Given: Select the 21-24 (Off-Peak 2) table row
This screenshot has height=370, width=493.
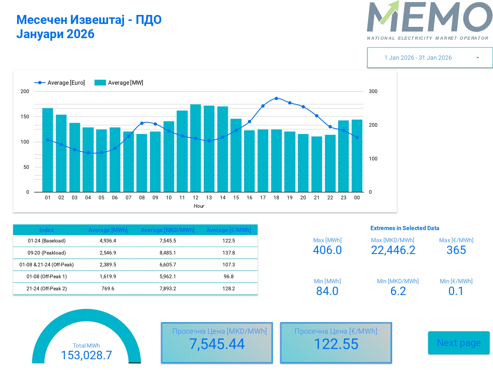Looking at the screenshot, I should (135, 288).
